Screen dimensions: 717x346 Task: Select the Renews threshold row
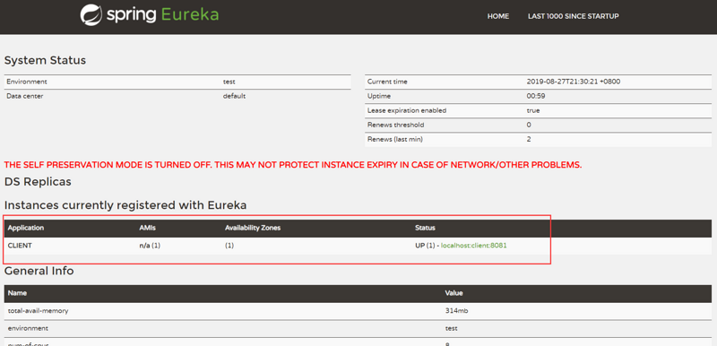539,125
